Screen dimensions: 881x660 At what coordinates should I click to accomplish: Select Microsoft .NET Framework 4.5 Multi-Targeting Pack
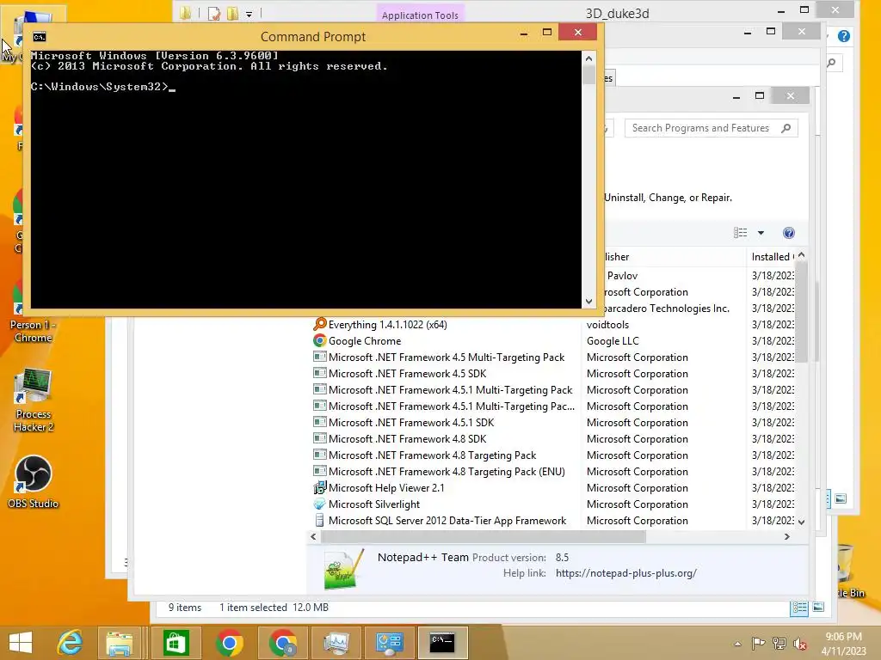(447, 357)
